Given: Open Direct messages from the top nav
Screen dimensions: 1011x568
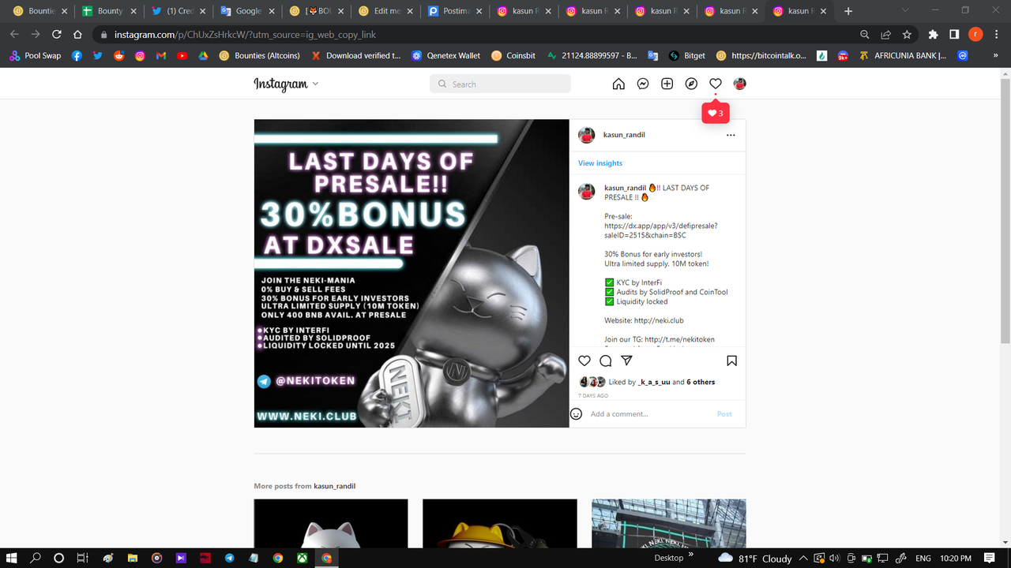Looking at the screenshot, I should point(642,83).
